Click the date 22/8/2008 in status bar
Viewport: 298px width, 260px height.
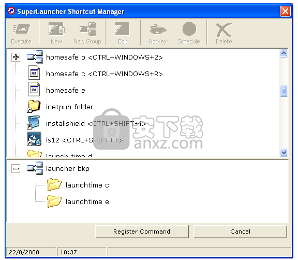pos(24,252)
